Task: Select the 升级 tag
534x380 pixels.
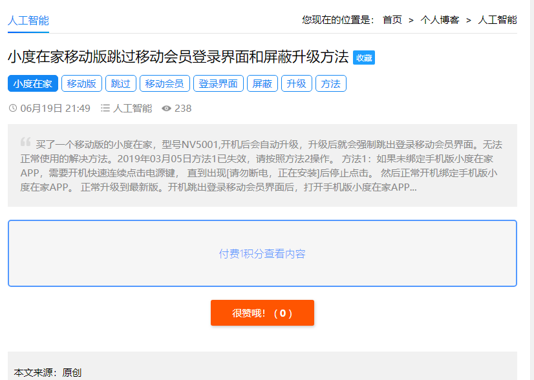Action: click(297, 83)
